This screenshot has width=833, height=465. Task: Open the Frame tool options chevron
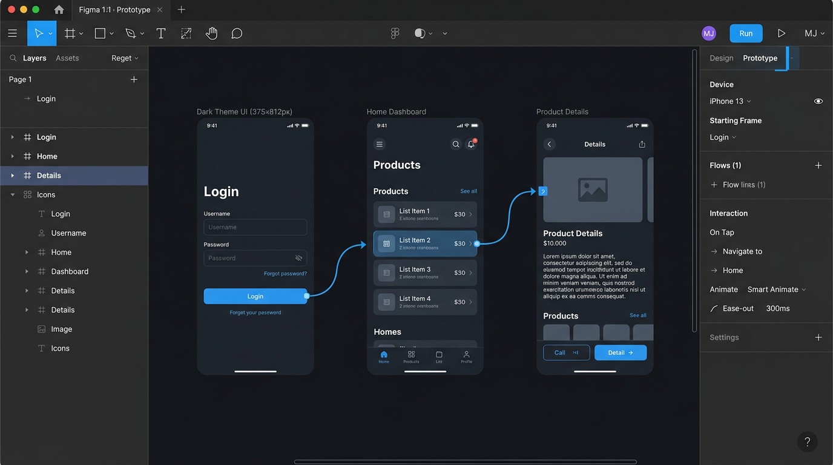tap(81, 34)
